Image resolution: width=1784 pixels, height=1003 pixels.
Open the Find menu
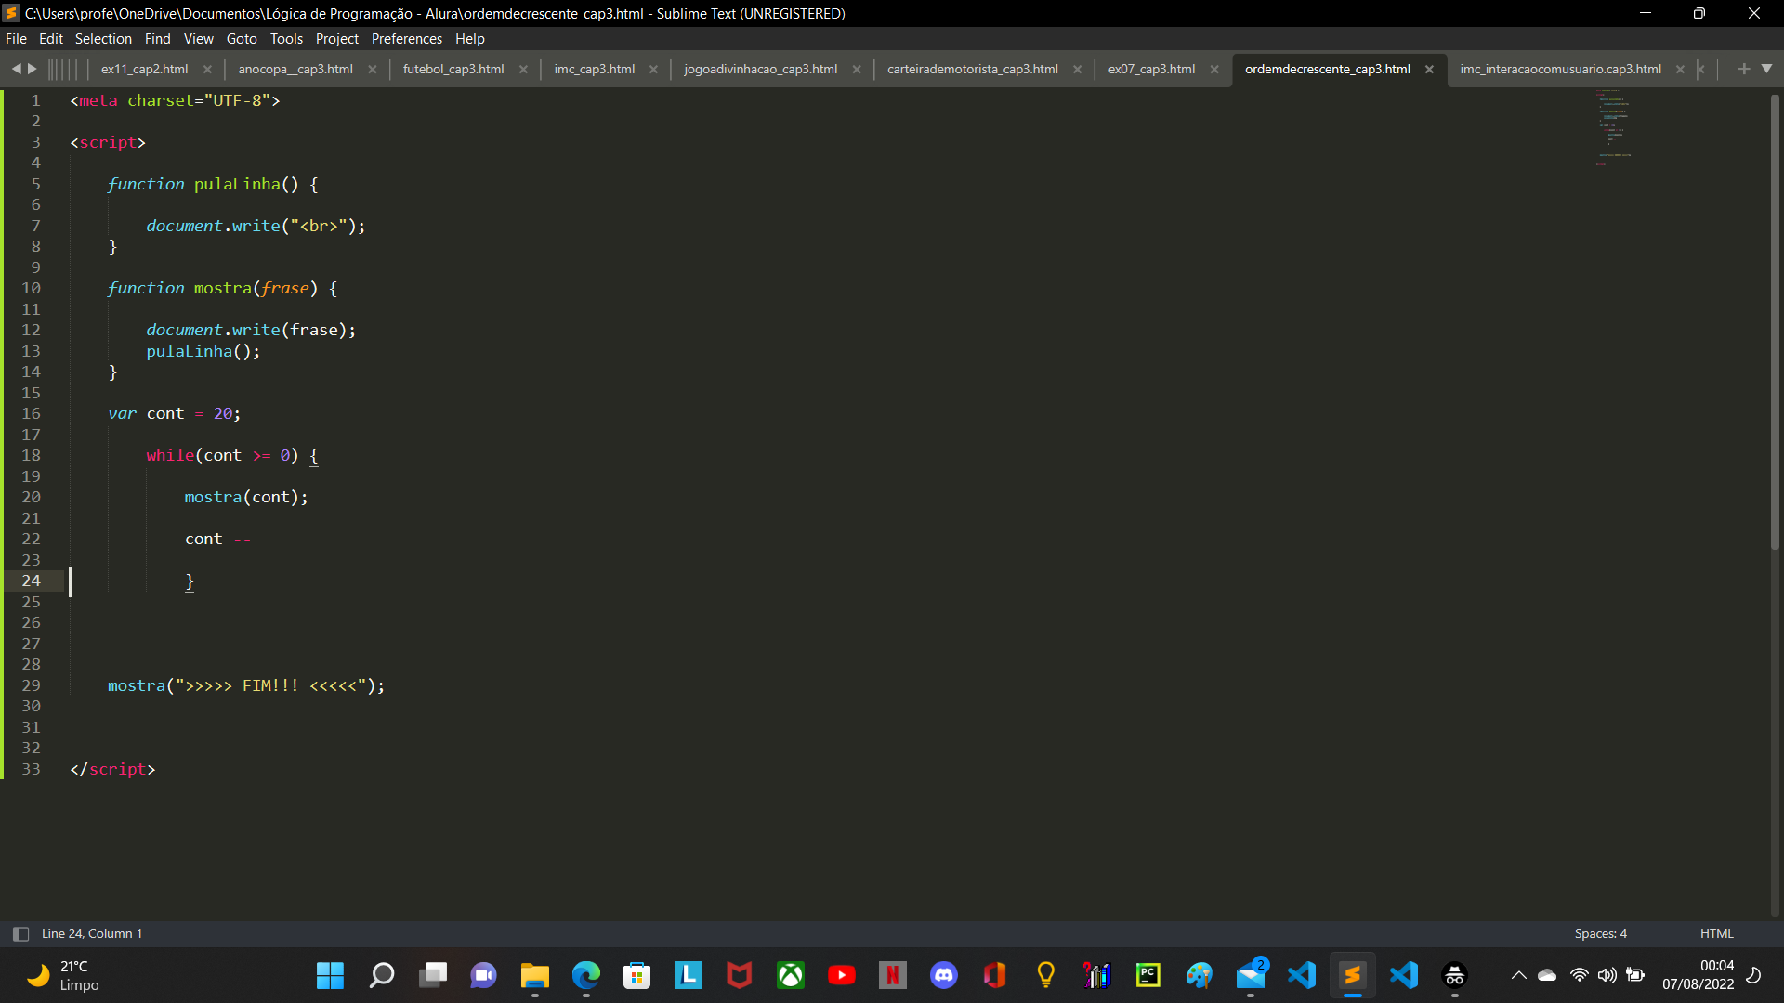(x=158, y=39)
